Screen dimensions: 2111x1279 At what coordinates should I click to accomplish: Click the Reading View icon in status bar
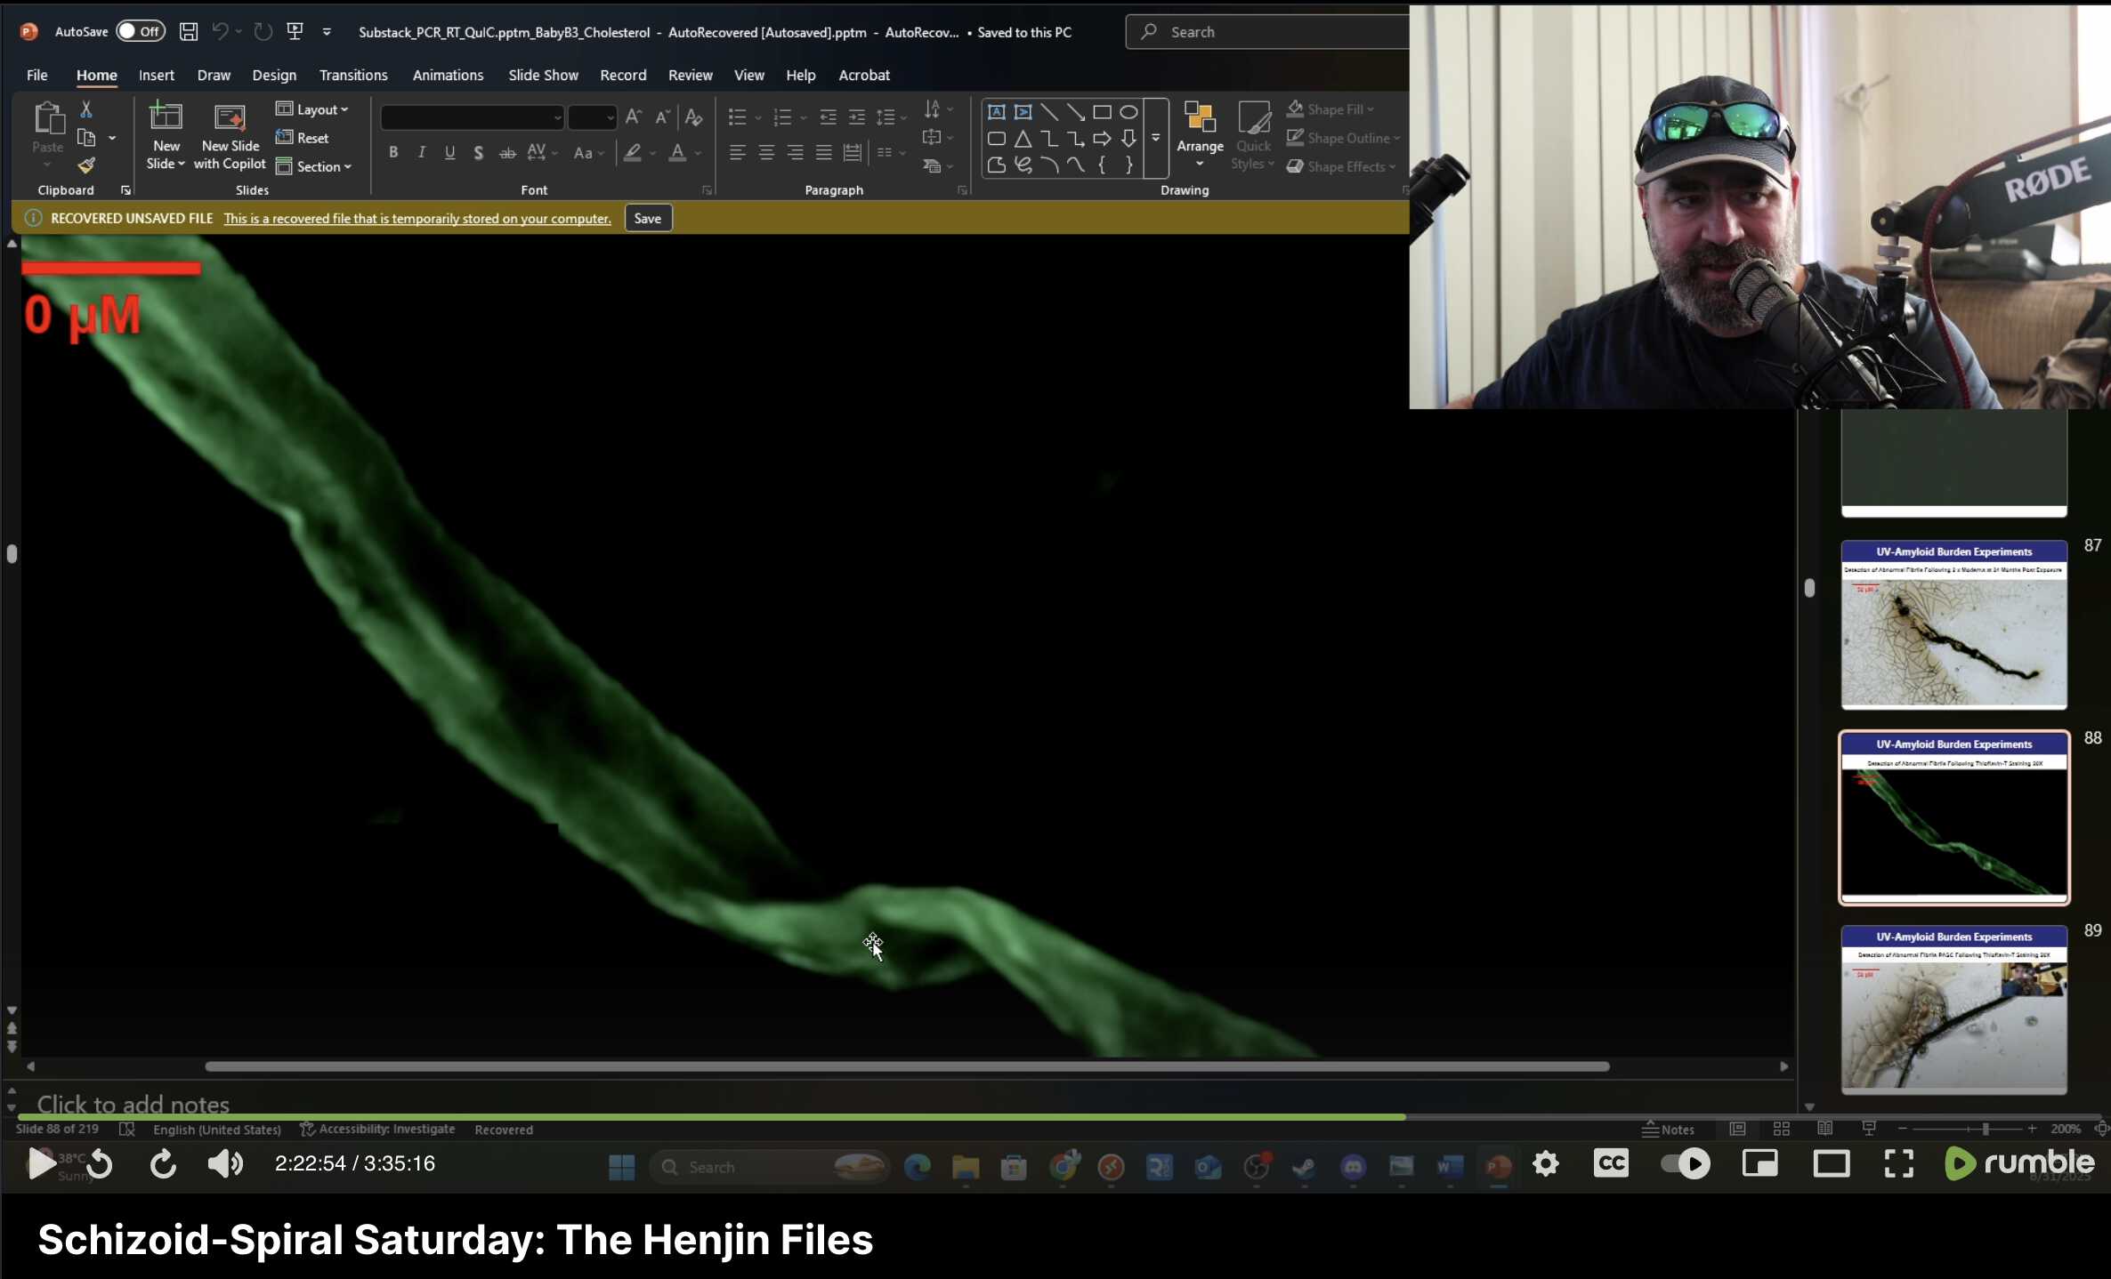pos(1825,1129)
